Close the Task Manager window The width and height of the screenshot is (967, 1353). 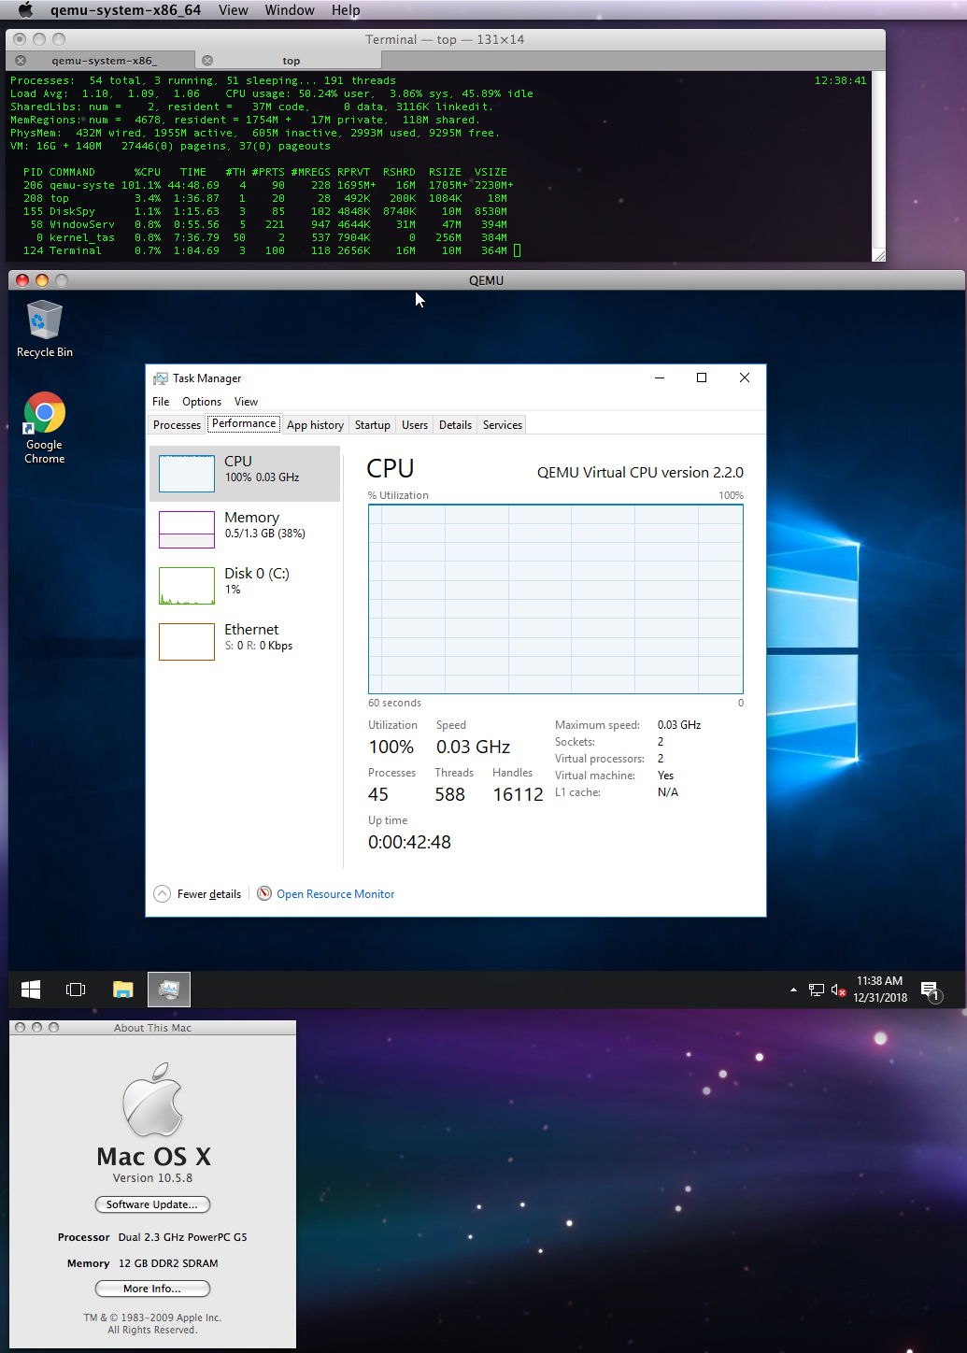pos(745,377)
